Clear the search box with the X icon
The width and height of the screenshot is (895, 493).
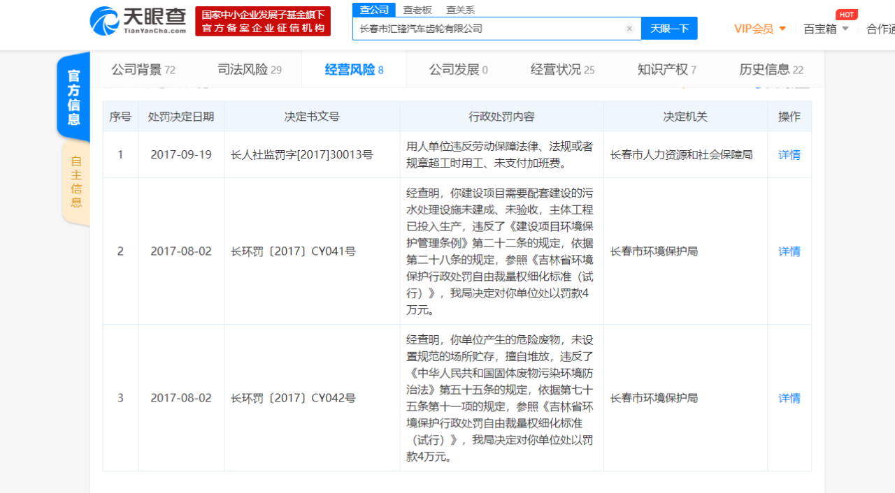[x=629, y=29]
